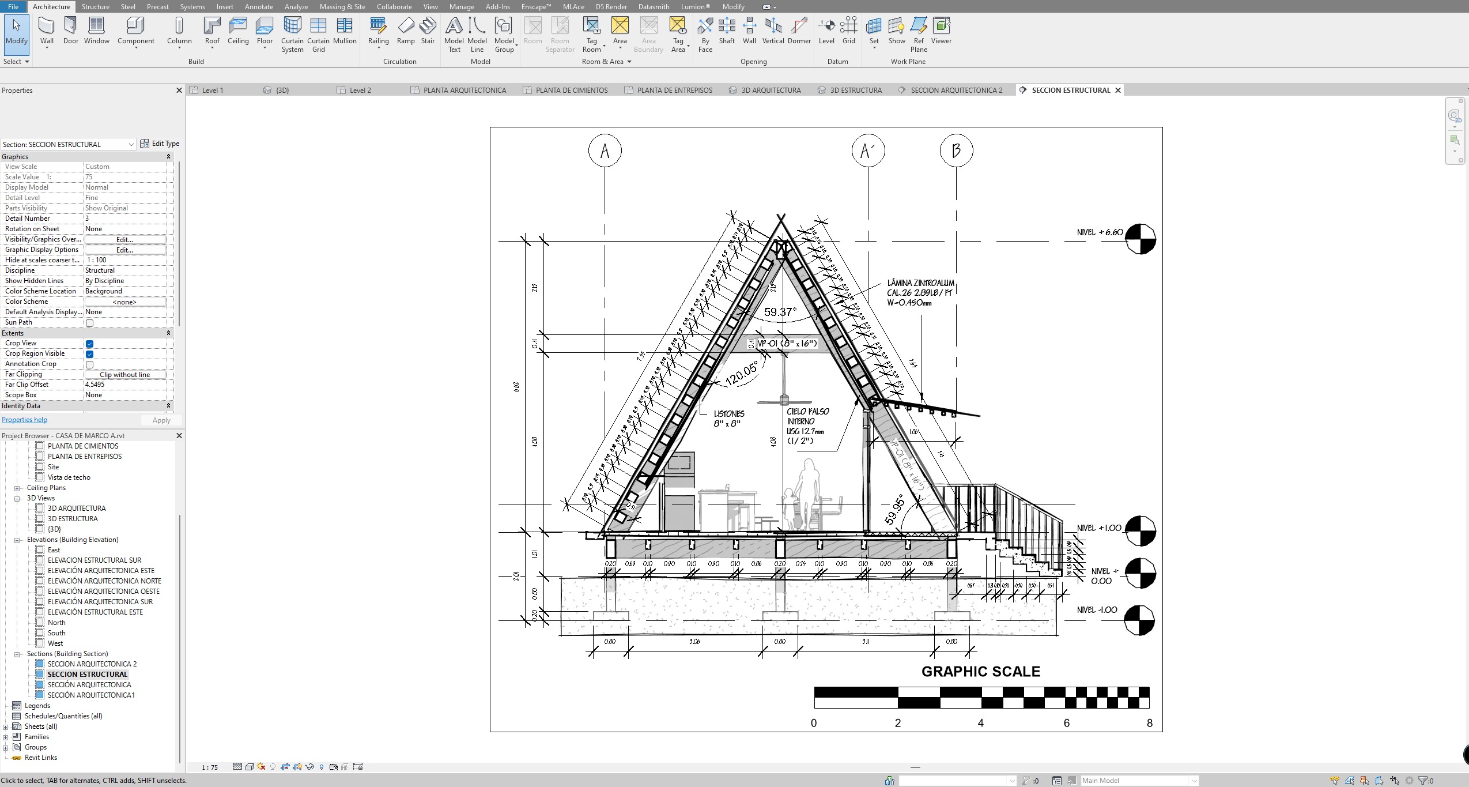This screenshot has height=787, width=1469.
Task: Expand the Select panel dropdown
Action: click(16, 62)
